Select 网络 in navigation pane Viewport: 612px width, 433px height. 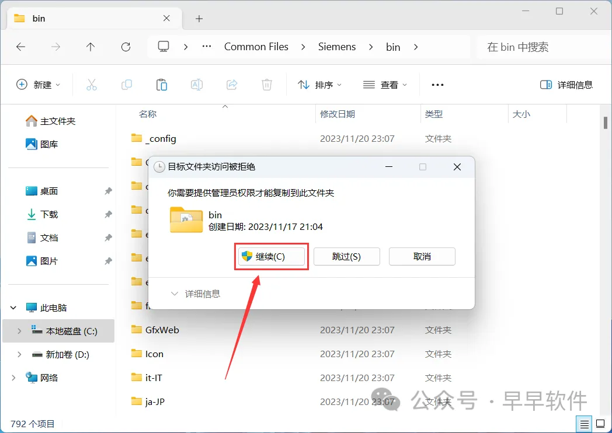(49, 378)
